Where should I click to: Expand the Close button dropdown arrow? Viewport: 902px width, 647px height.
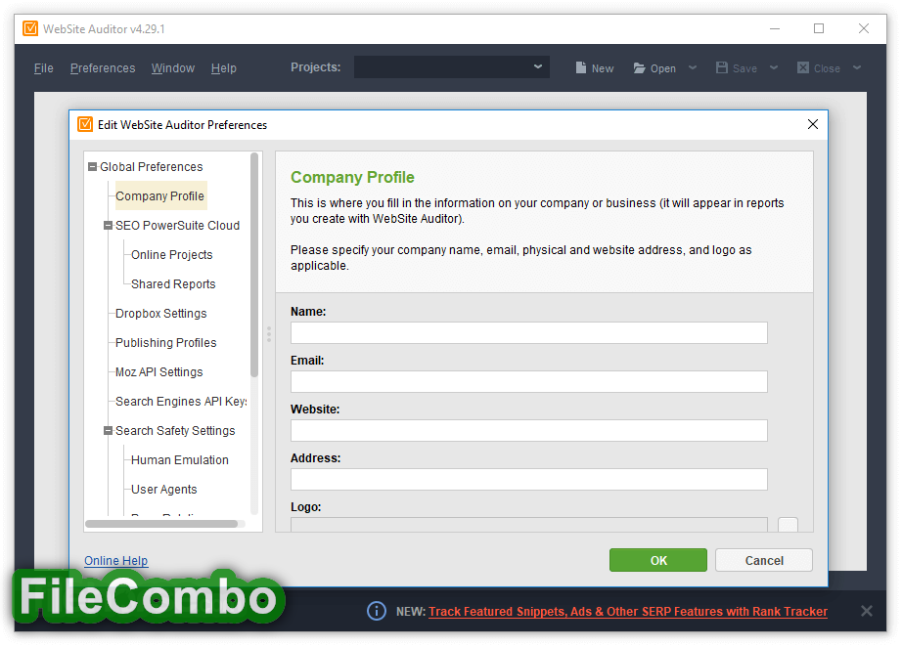pyautogui.click(x=857, y=67)
